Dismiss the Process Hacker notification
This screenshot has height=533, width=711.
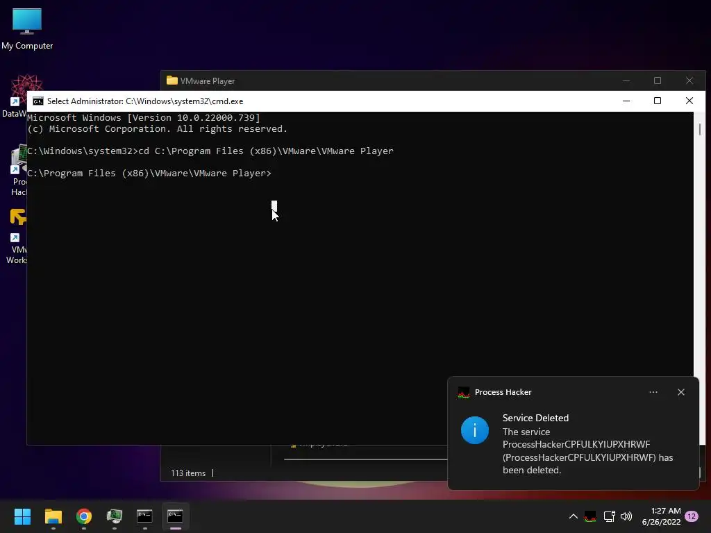point(680,392)
